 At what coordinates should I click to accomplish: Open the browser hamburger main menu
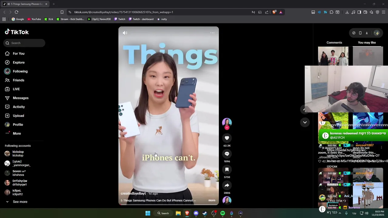pyautogui.click(x=383, y=12)
